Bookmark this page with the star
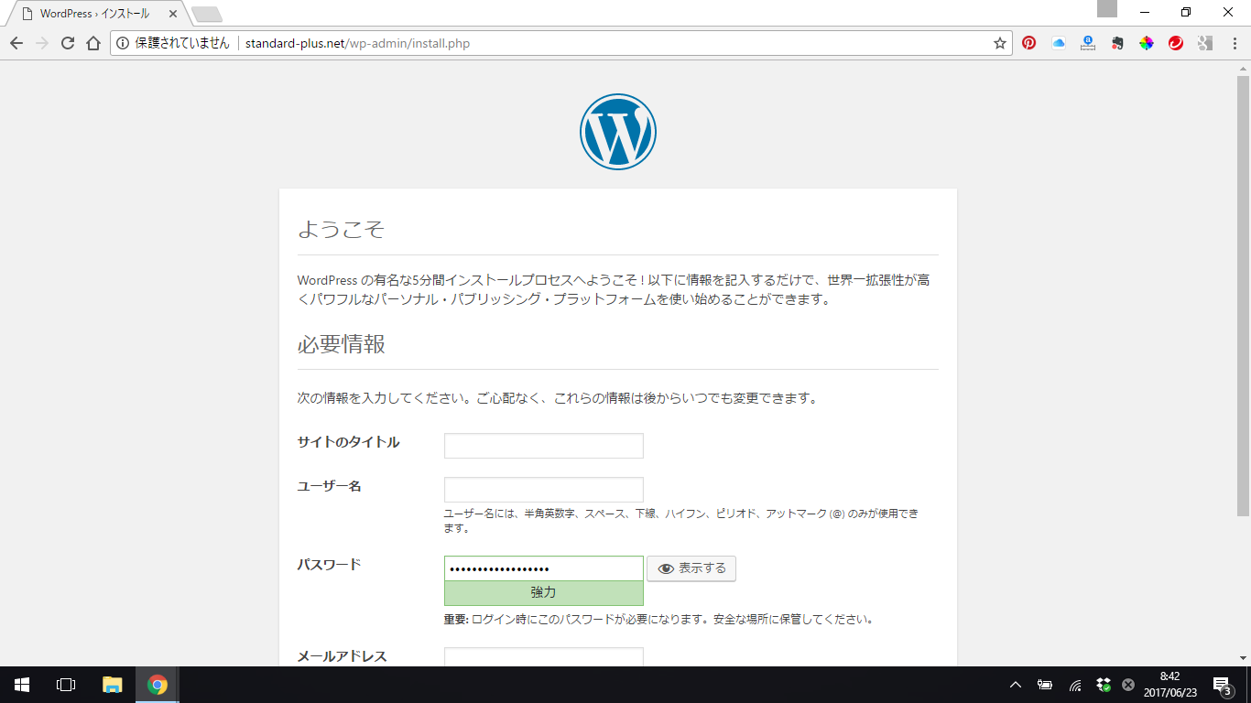The image size is (1251, 703). pos(1000,43)
